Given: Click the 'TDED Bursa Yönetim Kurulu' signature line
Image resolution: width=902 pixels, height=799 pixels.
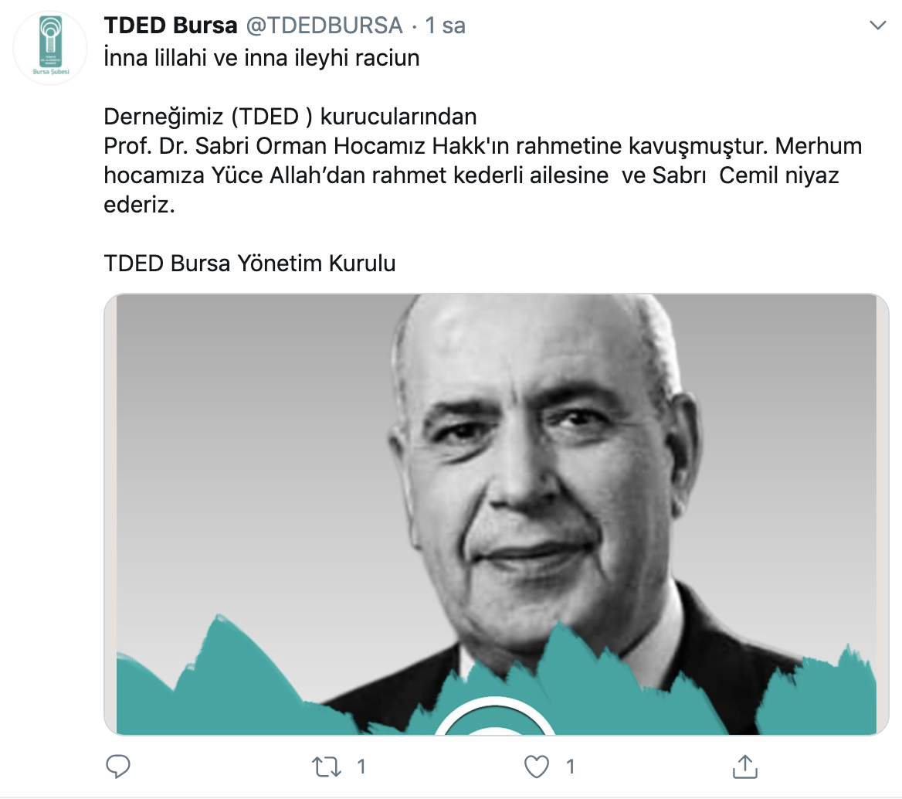Looking at the screenshot, I should tap(249, 263).
